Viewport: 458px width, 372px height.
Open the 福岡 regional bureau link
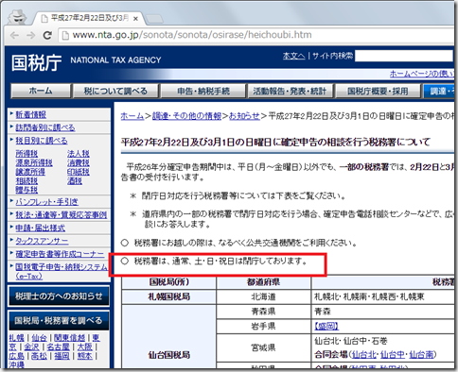[x=62, y=356]
